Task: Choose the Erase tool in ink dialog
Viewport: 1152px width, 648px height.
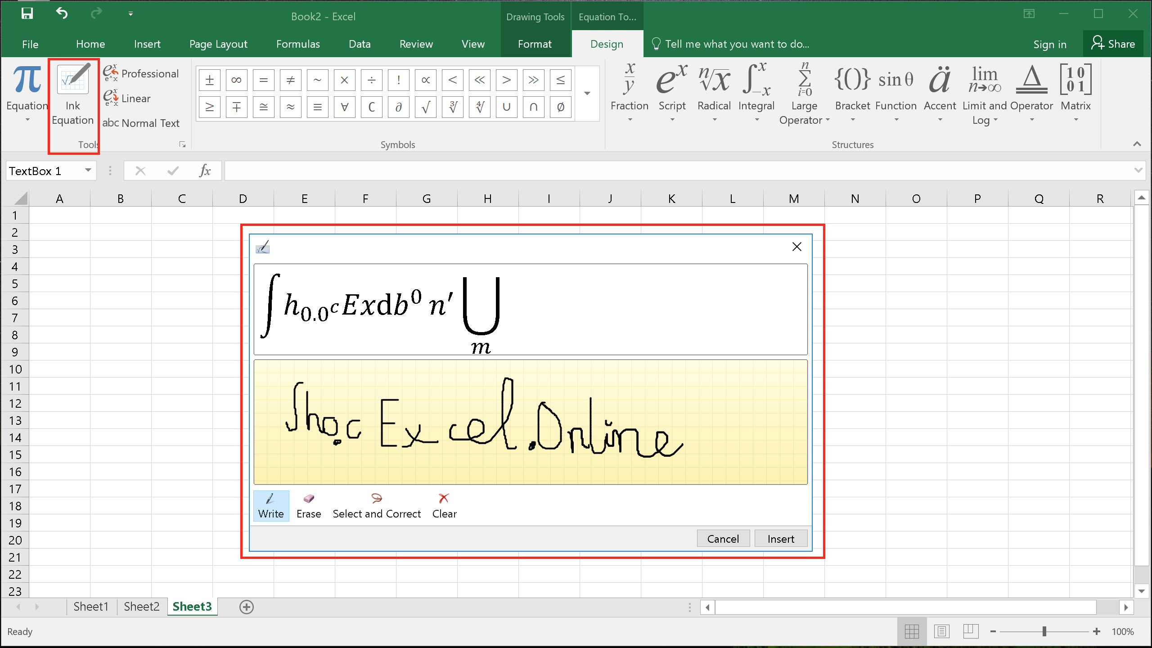Action: (309, 506)
